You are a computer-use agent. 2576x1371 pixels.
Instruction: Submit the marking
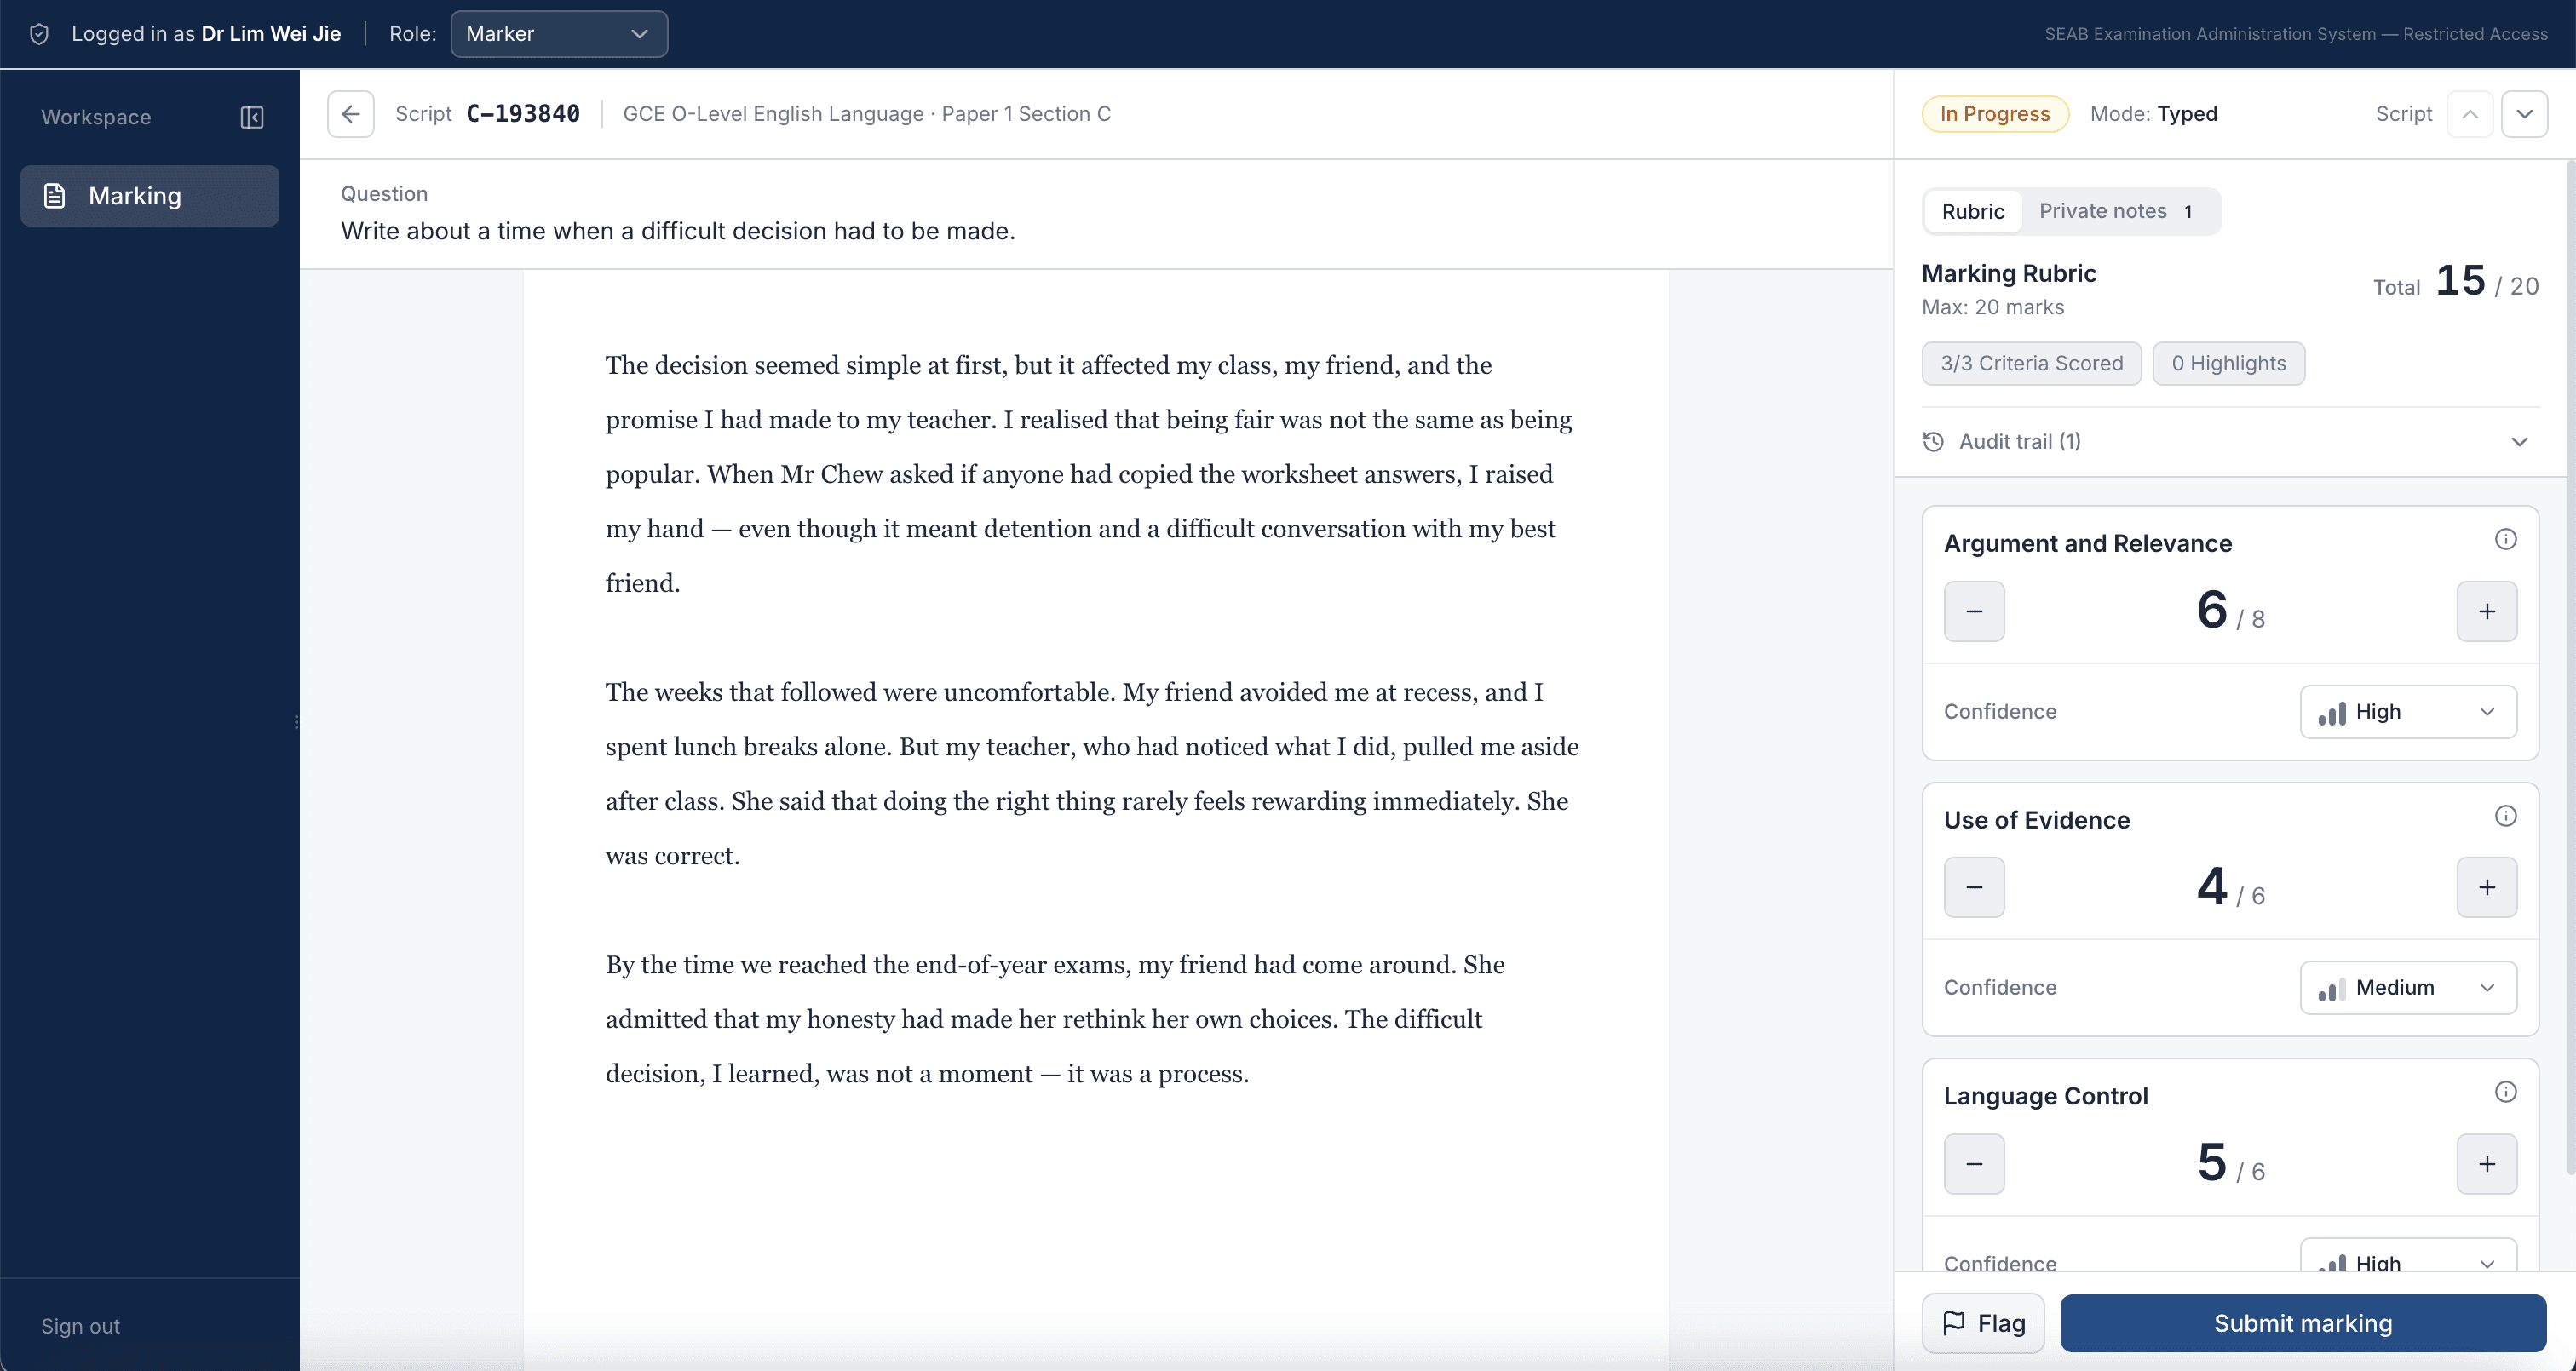tap(2303, 1323)
